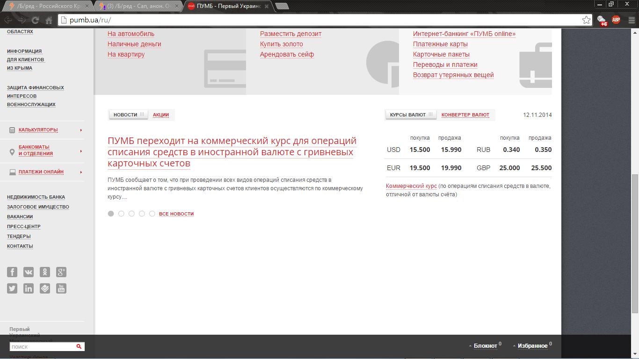Switch to the Акции tab
Image resolution: width=639 pixels, height=359 pixels.
(x=161, y=115)
